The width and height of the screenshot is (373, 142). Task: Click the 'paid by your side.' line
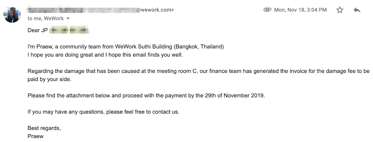click(x=50, y=80)
